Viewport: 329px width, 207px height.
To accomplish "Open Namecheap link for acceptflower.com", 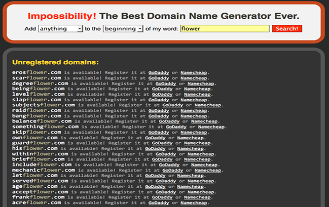I will click(x=201, y=192).
